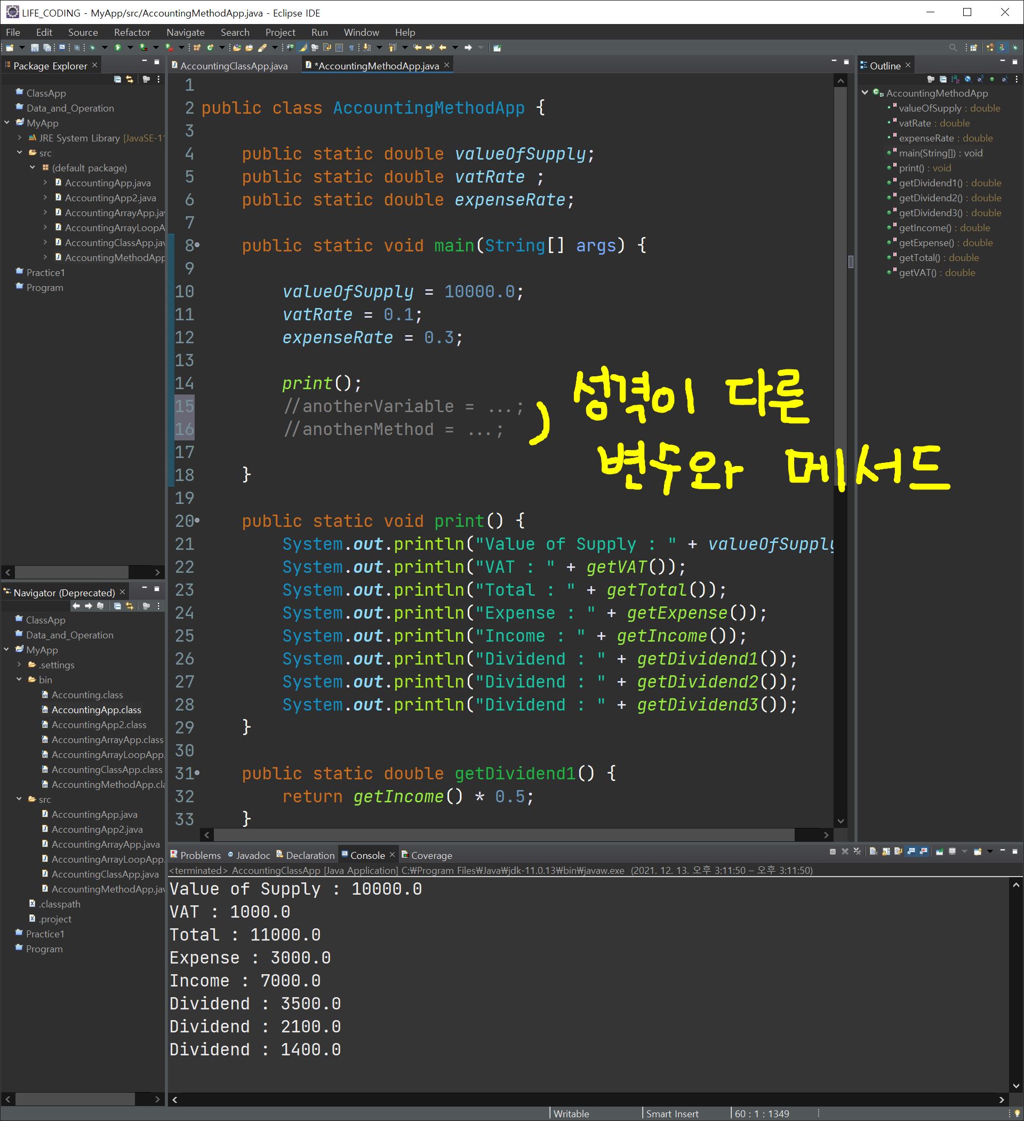Switch to AccountingClassApp.java editor tab
Viewport: 1024px width, 1121px height.
pos(234,66)
